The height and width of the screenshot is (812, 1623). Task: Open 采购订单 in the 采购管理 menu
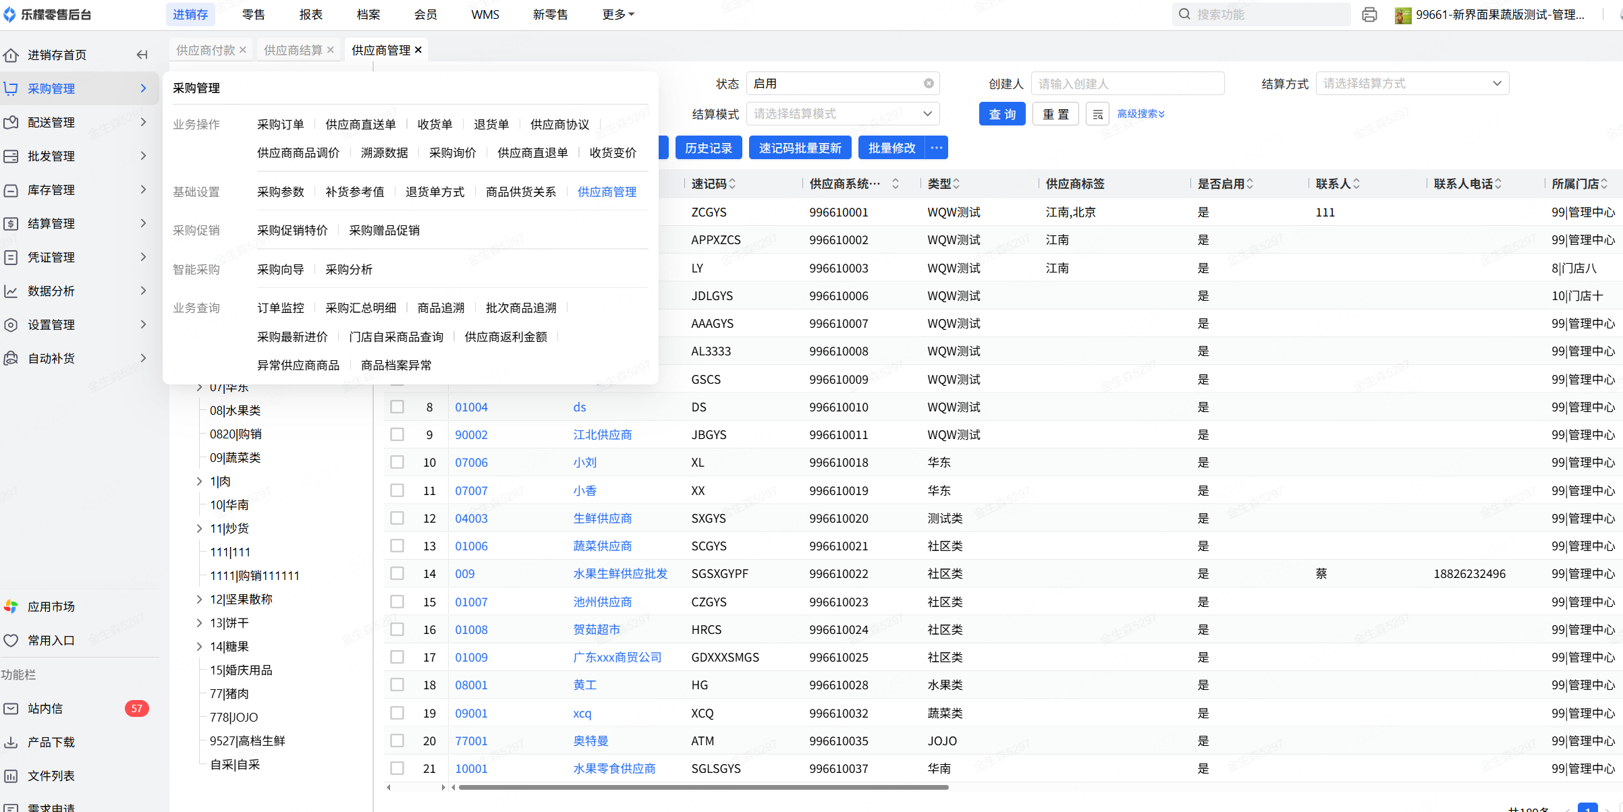(280, 124)
